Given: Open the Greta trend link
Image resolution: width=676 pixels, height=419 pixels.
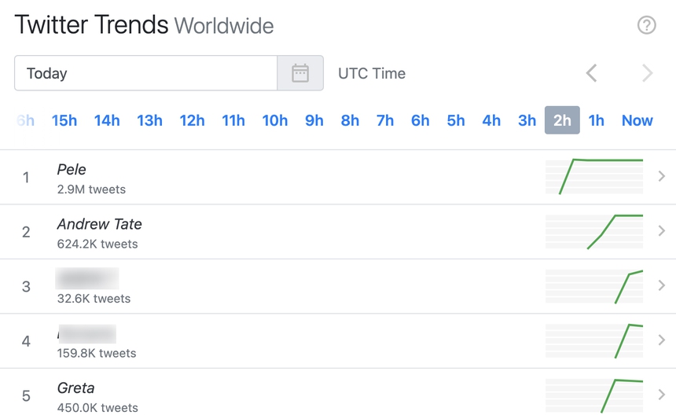Looking at the screenshot, I should click(x=75, y=388).
